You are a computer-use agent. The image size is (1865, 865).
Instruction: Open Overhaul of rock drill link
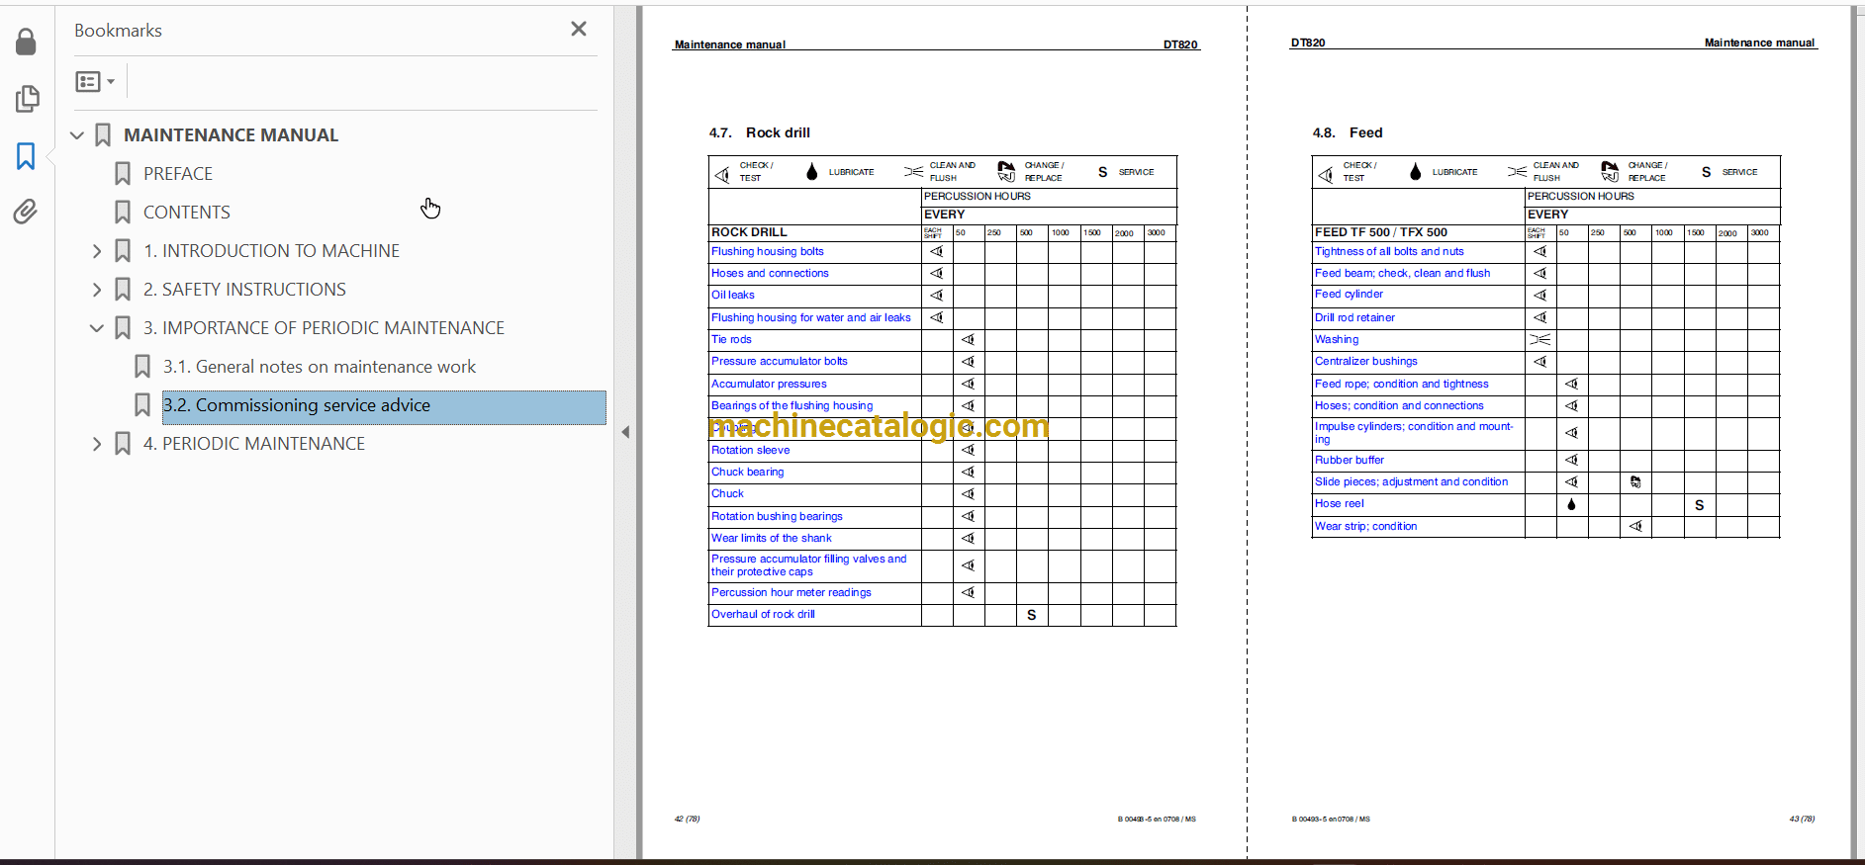point(763,614)
